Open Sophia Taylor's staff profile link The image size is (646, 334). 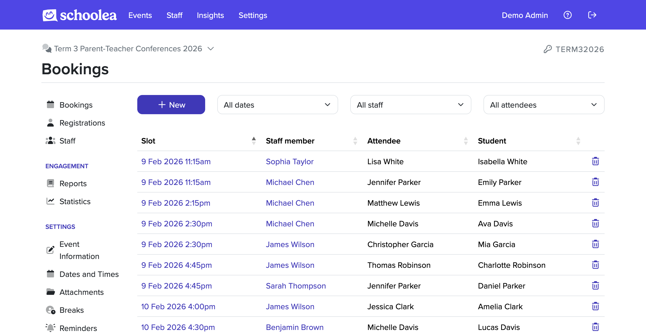290,161
